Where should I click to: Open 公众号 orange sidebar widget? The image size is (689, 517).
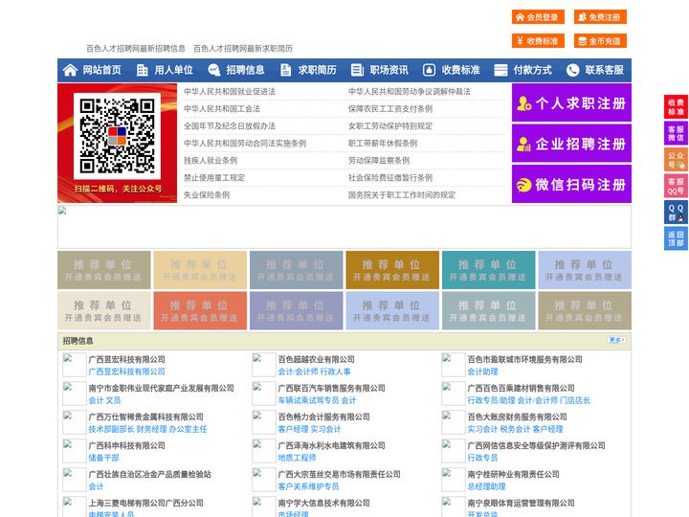click(676, 160)
